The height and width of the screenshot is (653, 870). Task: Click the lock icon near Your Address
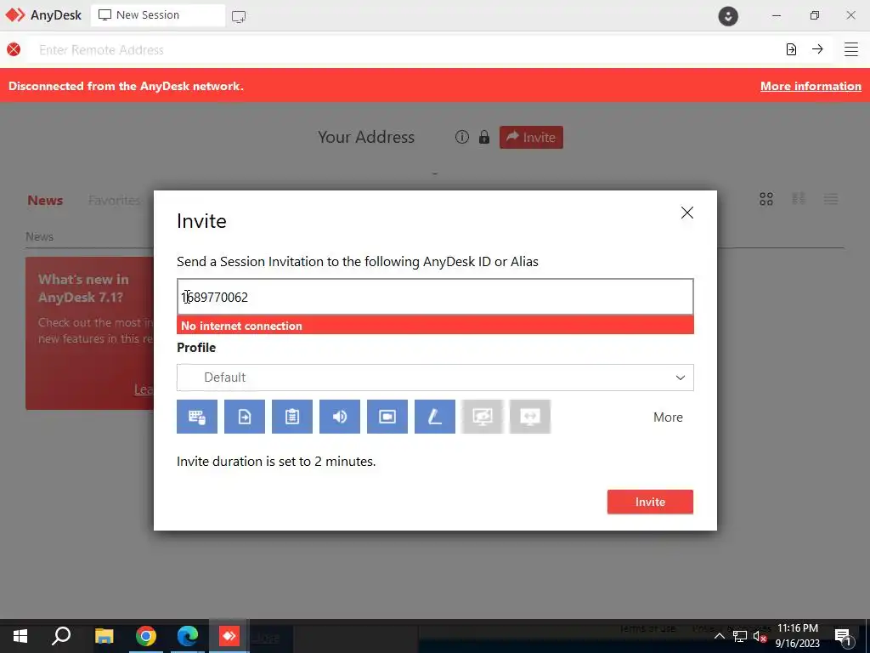484,137
